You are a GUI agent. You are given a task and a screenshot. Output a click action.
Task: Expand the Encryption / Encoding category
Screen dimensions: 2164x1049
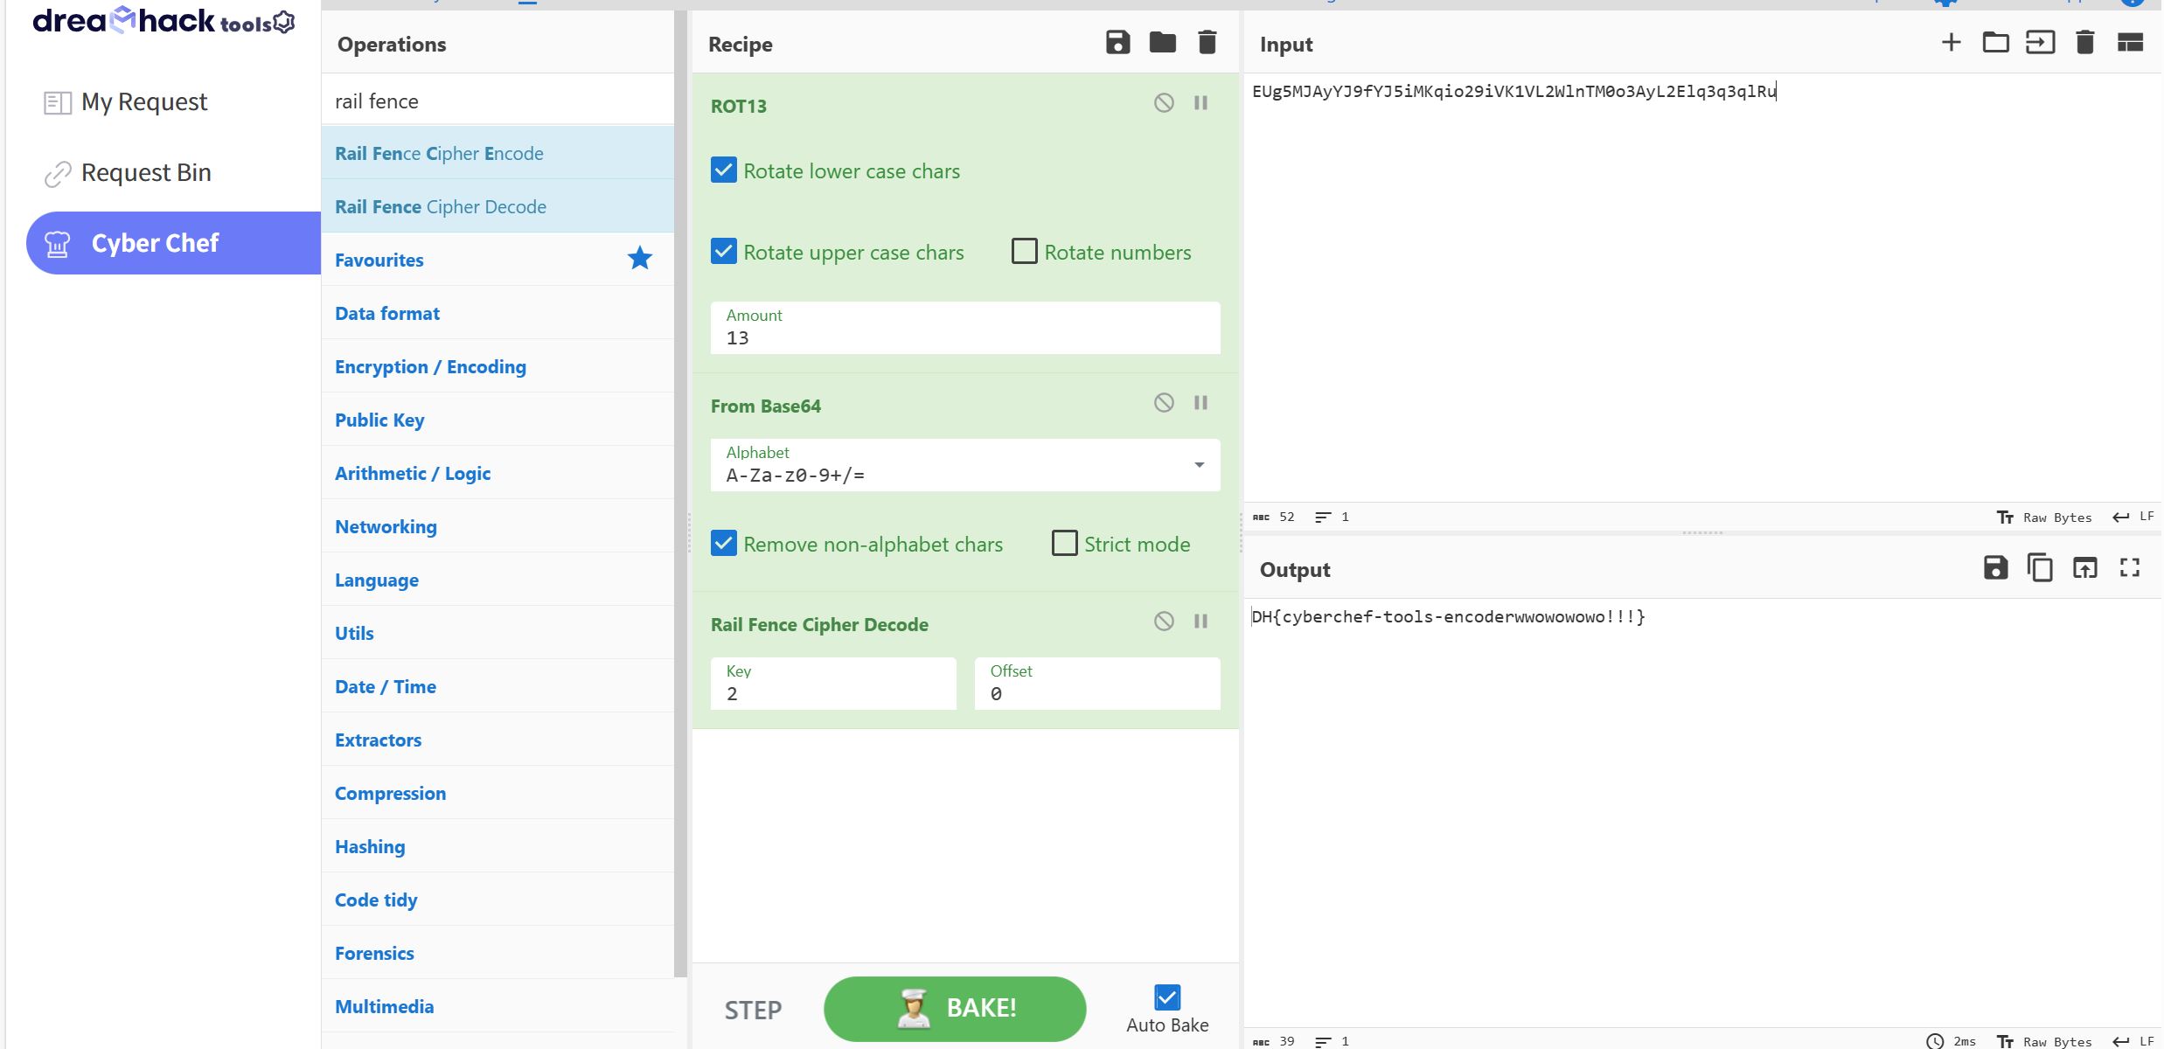(x=430, y=367)
